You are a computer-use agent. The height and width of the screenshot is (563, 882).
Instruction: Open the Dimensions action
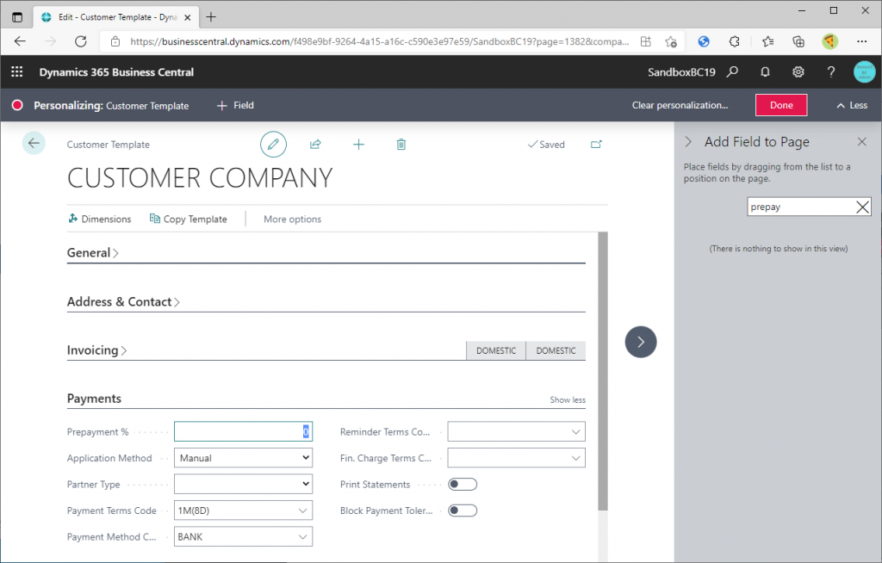point(100,219)
